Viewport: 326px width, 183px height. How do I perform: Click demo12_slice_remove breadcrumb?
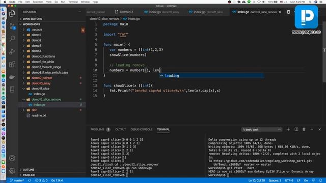104,19
